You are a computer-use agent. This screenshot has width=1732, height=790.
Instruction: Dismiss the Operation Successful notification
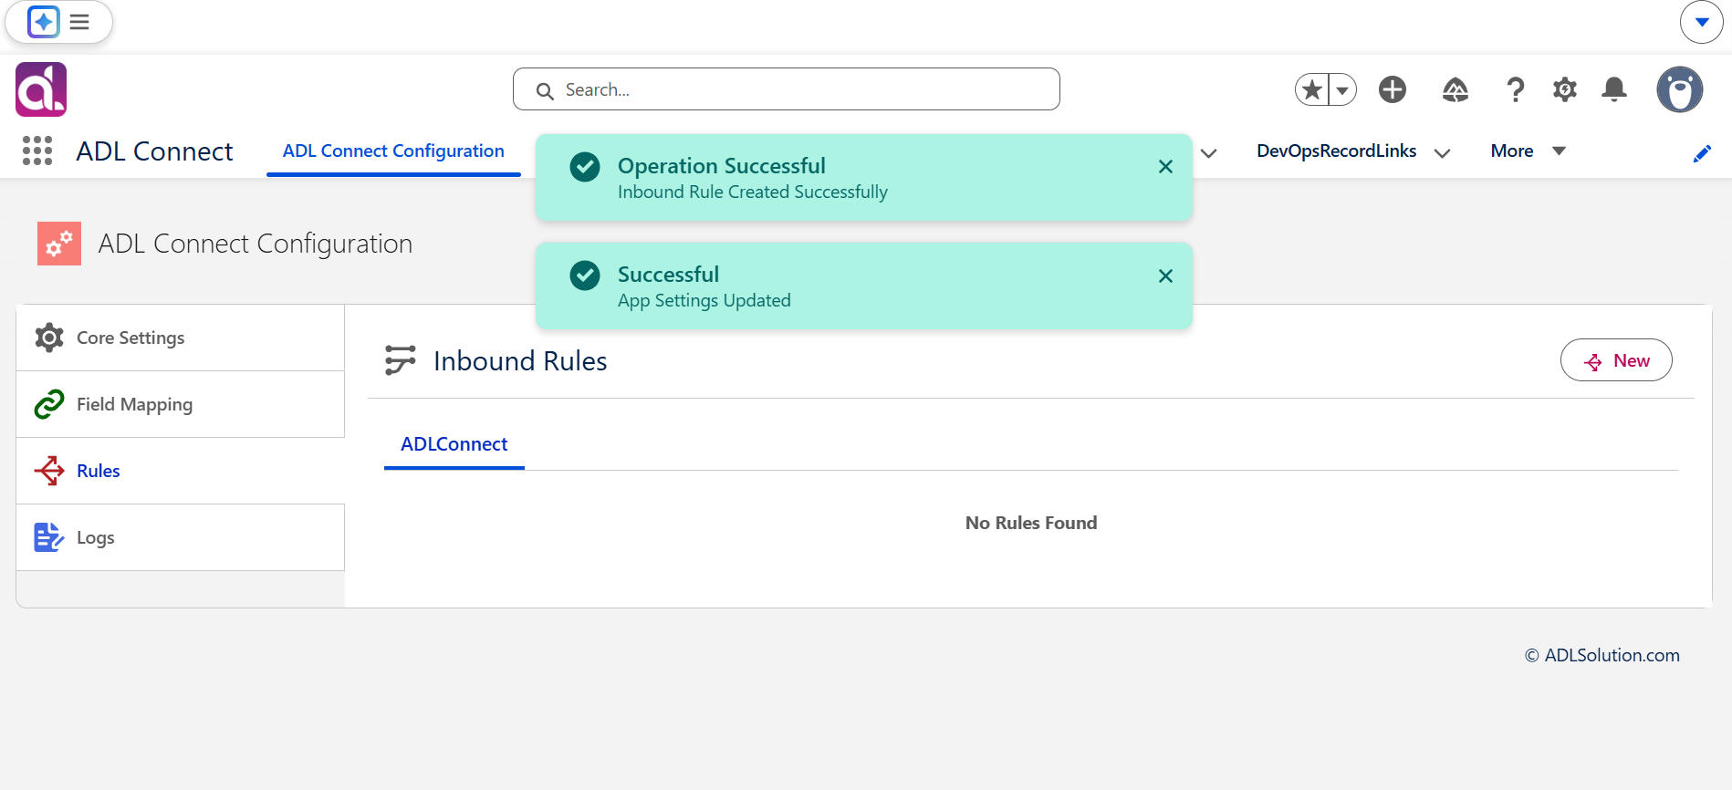1165,166
